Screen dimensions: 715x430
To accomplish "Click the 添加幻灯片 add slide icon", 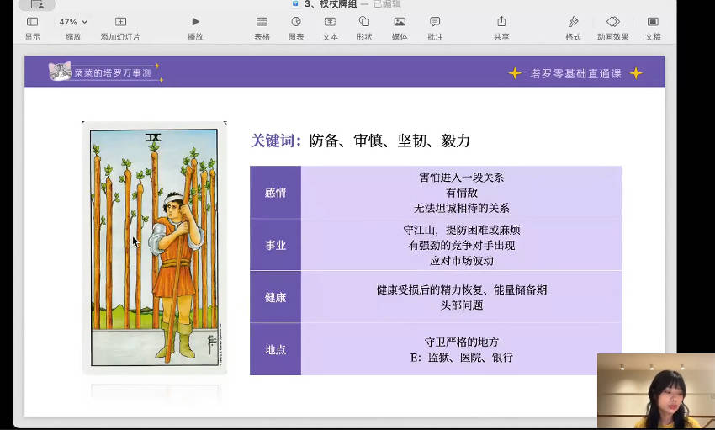I will [x=120, y=22].
